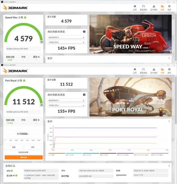177x184 pixels.
Task: Open the Port Royal monitoring panel three-dot menu
Action: [169, 121]
